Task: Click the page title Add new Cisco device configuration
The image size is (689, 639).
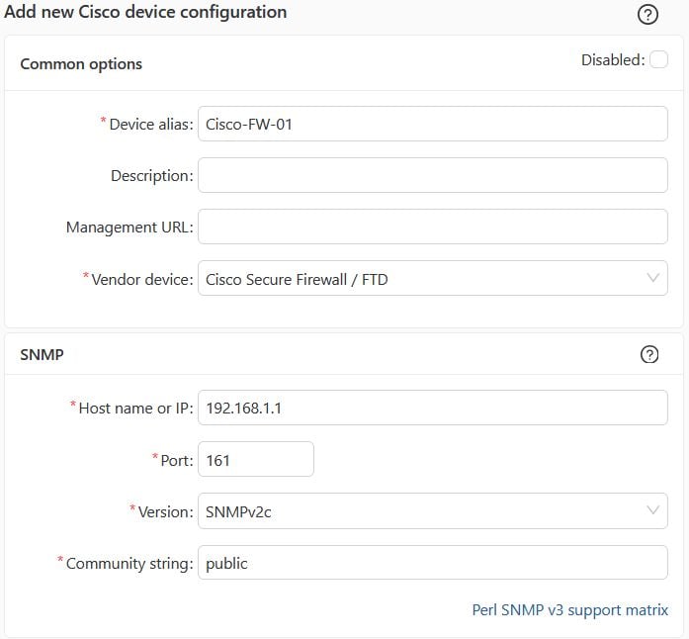Action: [x=145, y=12]
